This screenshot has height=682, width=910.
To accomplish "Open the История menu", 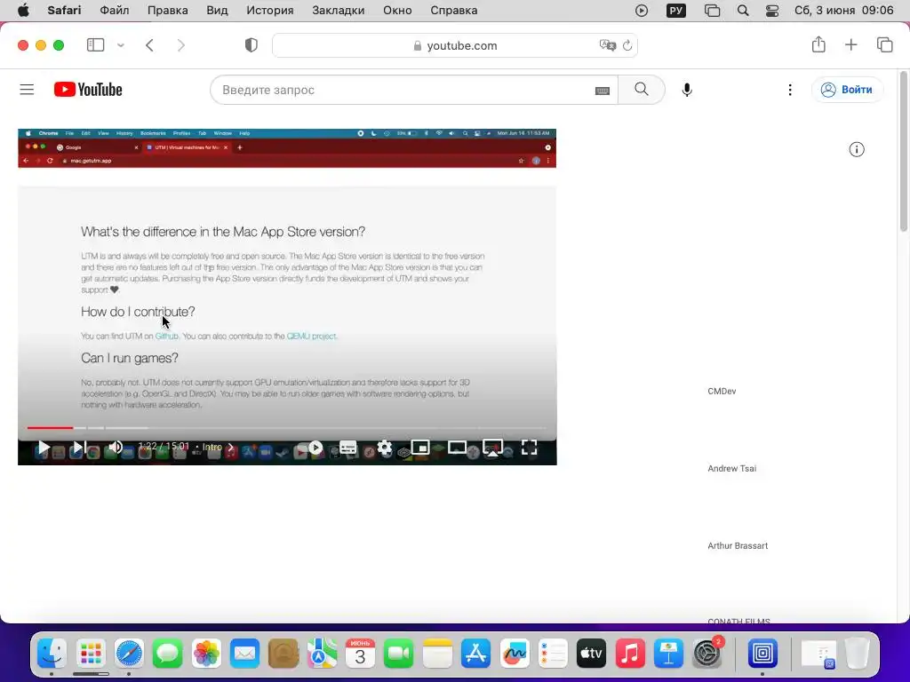I will pos(270,11).
